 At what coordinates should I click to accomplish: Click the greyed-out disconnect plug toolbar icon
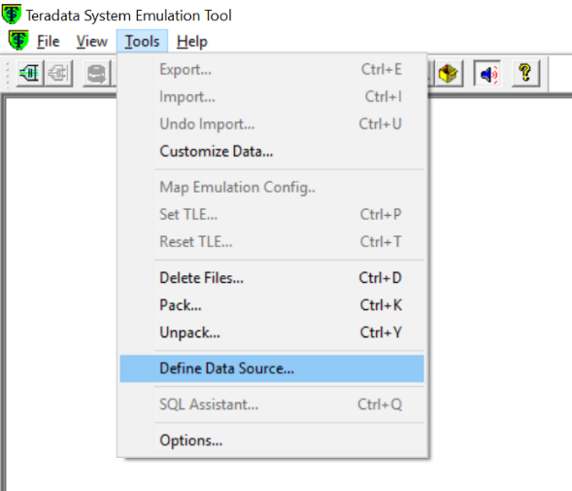click(58, 74)
